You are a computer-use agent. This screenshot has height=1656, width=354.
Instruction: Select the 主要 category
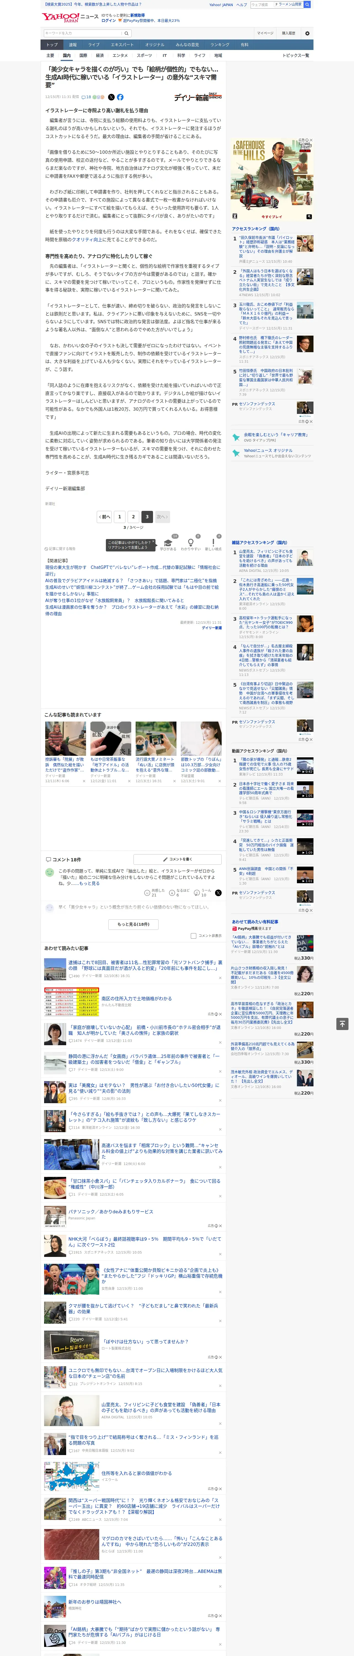50,55
